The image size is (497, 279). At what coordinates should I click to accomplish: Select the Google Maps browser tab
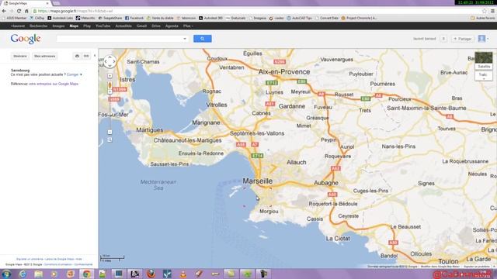[26, 3]
